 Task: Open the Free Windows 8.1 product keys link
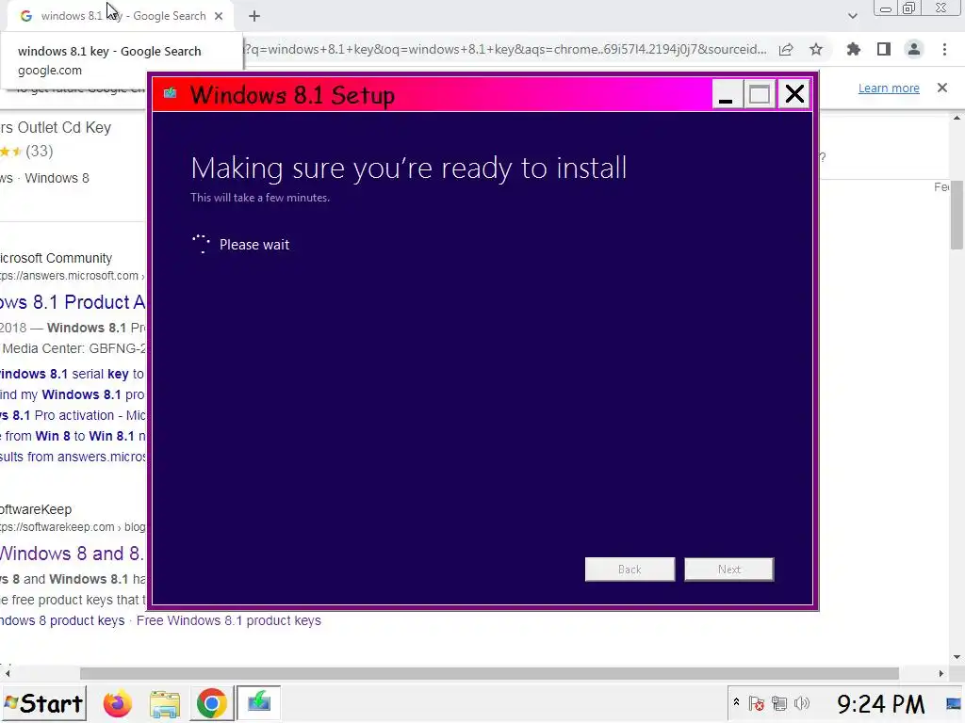229,620
